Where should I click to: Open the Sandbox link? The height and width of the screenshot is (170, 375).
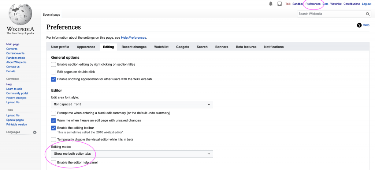298,4
